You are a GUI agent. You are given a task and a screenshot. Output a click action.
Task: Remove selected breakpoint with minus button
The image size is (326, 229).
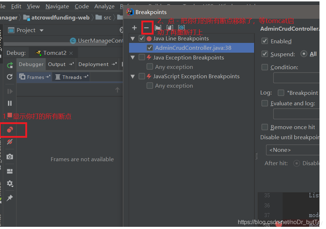(146, 28)
